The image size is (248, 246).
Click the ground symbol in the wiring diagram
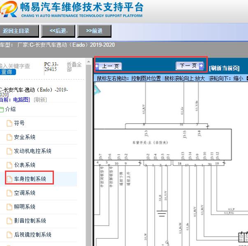click(162, 214)
